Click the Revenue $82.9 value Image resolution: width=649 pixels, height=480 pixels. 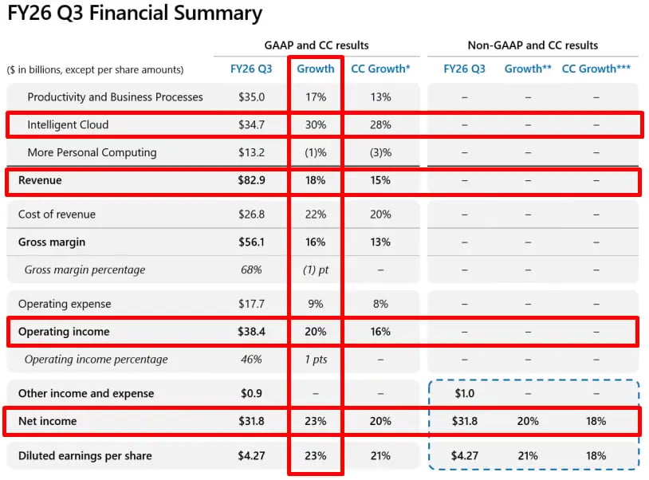coord(251,180)
